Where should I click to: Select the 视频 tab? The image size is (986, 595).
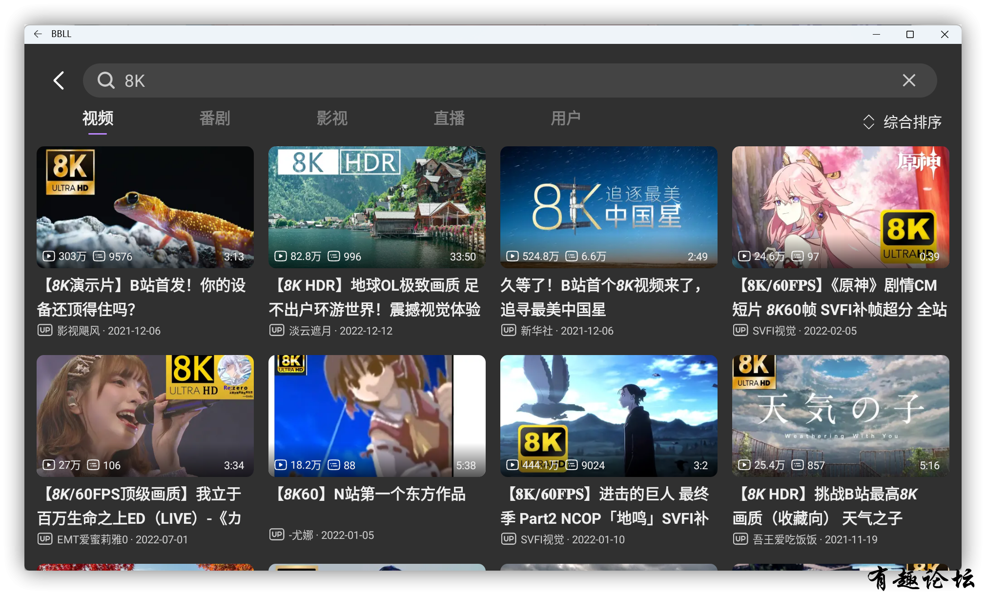98,118
